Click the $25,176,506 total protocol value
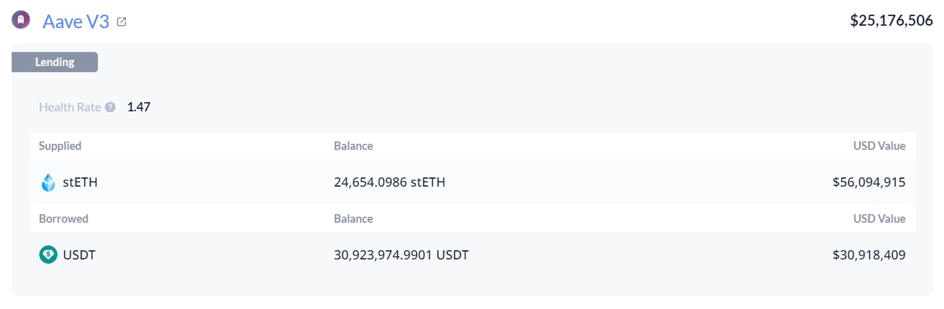This screenshot has height=309, width=944. click(891, 21)
